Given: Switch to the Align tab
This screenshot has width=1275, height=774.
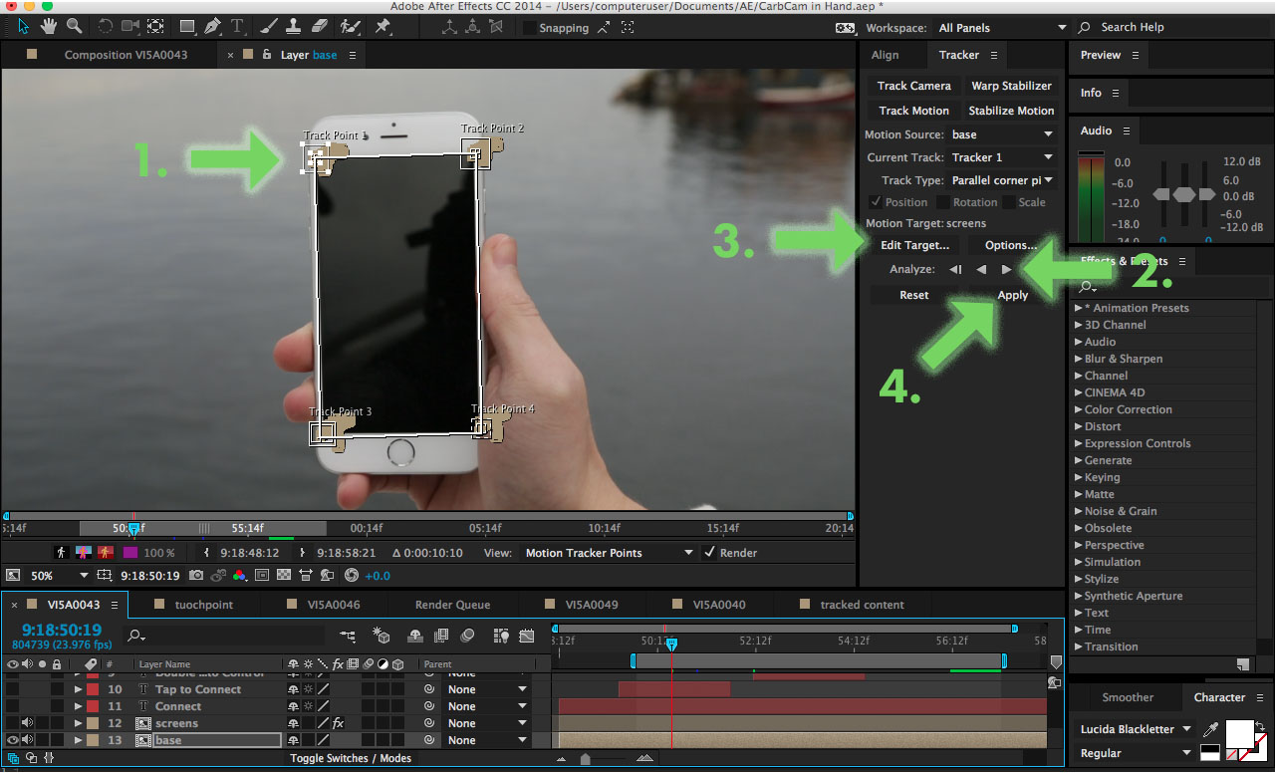Looking at the screenshot, I should pos(885,55).
